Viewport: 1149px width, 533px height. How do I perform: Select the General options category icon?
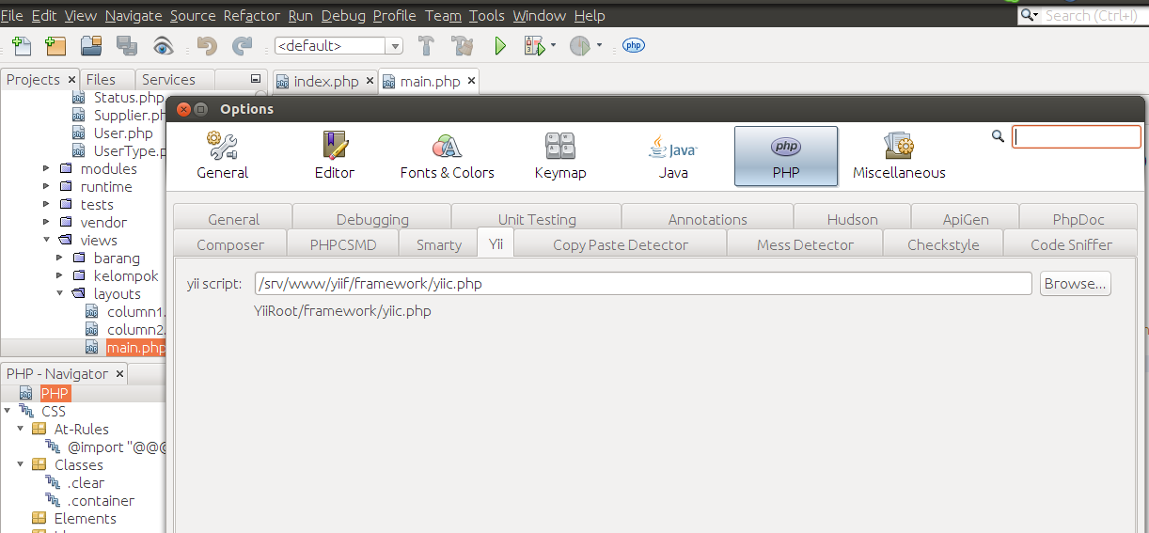[223, 156]
